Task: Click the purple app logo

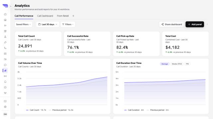Action: click(x=5, y=6)
